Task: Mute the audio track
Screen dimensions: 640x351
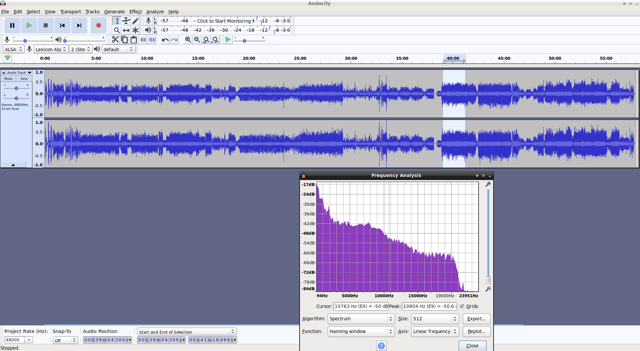Action: click(x=8, y=79)
